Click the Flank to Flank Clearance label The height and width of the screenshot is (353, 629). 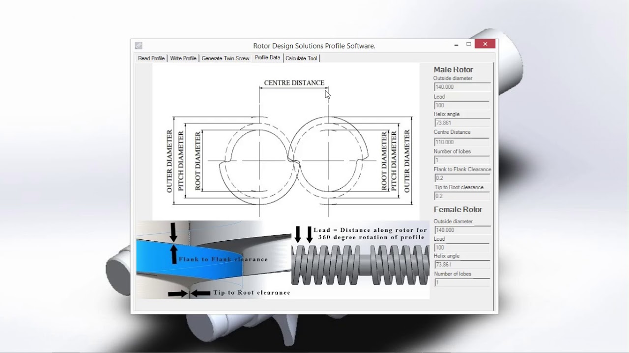tap(462, 169)
